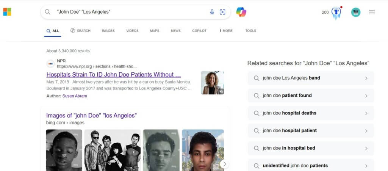Click the image gallery icon on NPR thumbnail
388x171 pixels.
(x=221, y=91)
